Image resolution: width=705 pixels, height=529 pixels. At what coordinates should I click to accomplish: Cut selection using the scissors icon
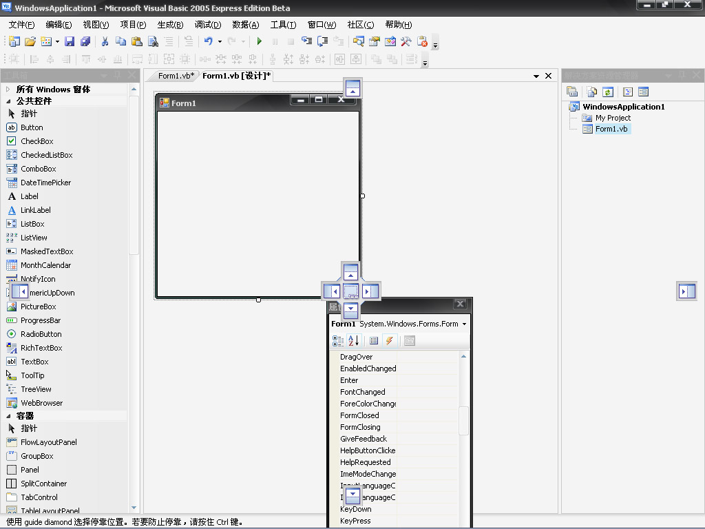105,41
